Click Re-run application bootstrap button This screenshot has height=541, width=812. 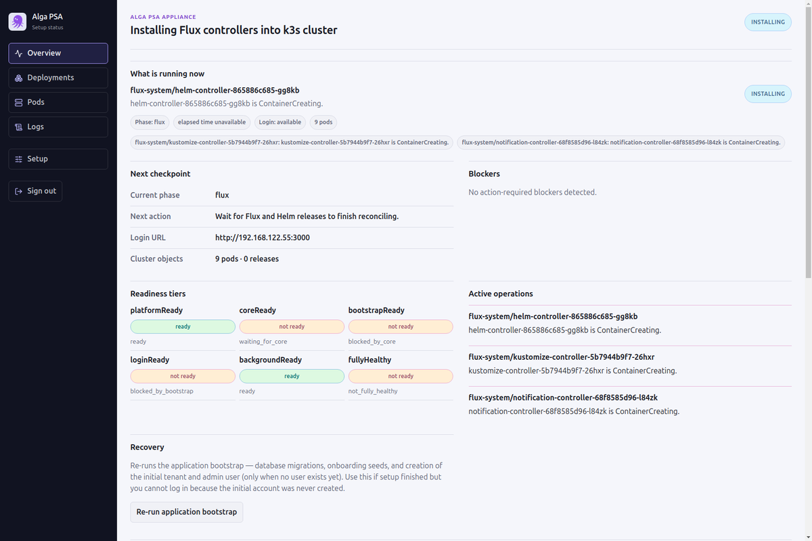(x=187, y=512)
